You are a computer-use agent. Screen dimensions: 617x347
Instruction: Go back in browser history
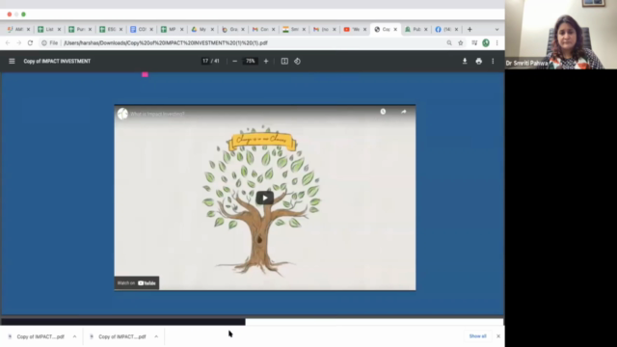8,42
